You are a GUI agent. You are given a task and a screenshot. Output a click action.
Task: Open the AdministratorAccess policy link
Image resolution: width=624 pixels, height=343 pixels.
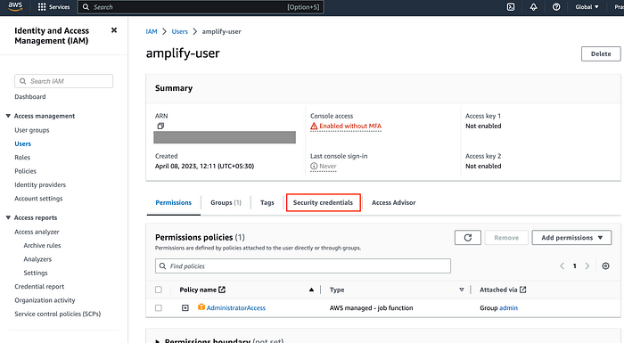tap(236, 307)
